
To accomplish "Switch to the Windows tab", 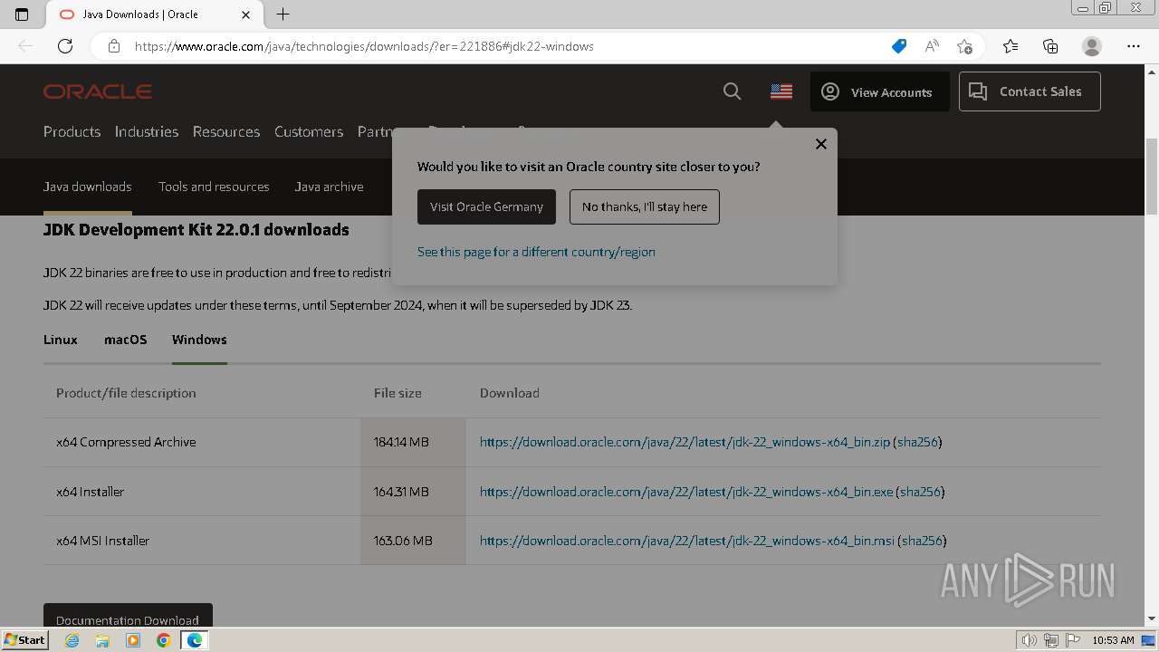I will click(x=199, y=340).
